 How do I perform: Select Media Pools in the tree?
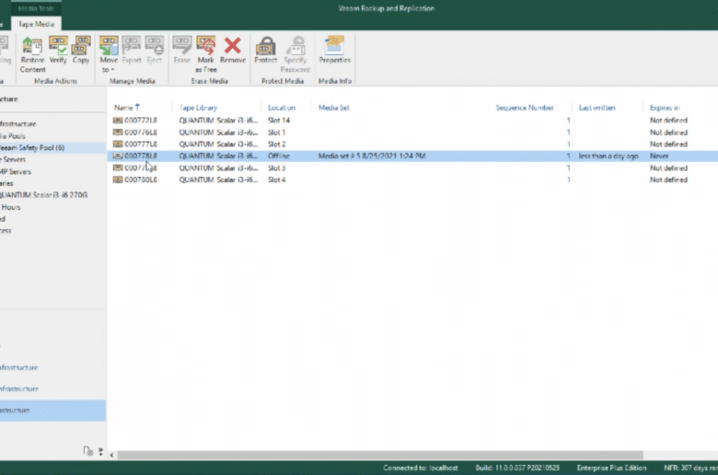pyautogui.click(x=13, y=136)
